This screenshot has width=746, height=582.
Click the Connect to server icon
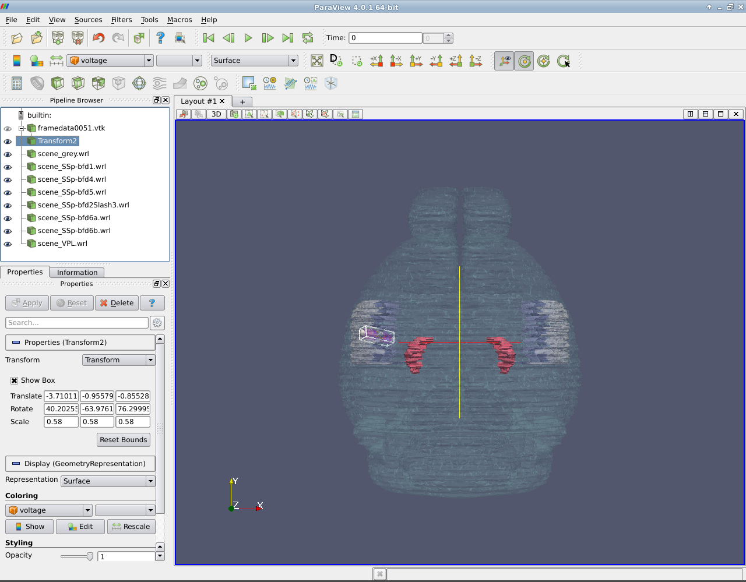click(x=58, y=38)
